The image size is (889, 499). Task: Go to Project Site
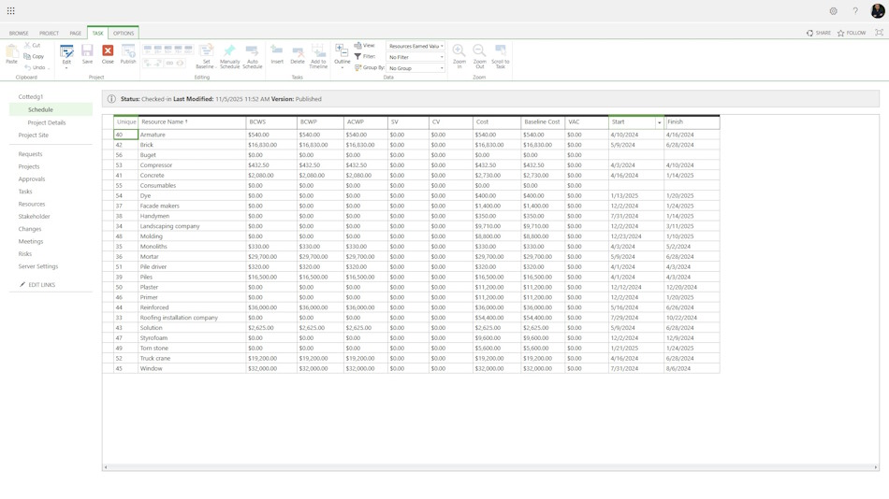pyautogui.click(x=34, y=135)
